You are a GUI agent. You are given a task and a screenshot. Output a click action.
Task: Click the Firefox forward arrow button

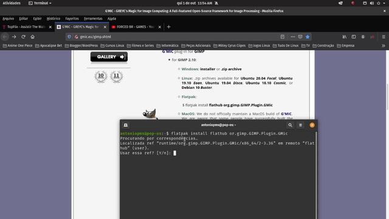click(x=14, y=36)
